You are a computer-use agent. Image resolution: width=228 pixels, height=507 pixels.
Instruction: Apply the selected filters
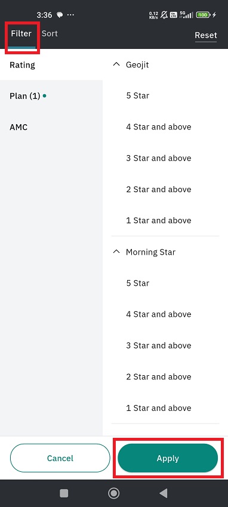pos(168,458)
